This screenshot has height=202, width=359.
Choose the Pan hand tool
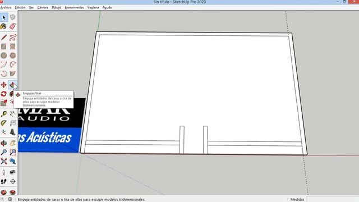point(12,144)
